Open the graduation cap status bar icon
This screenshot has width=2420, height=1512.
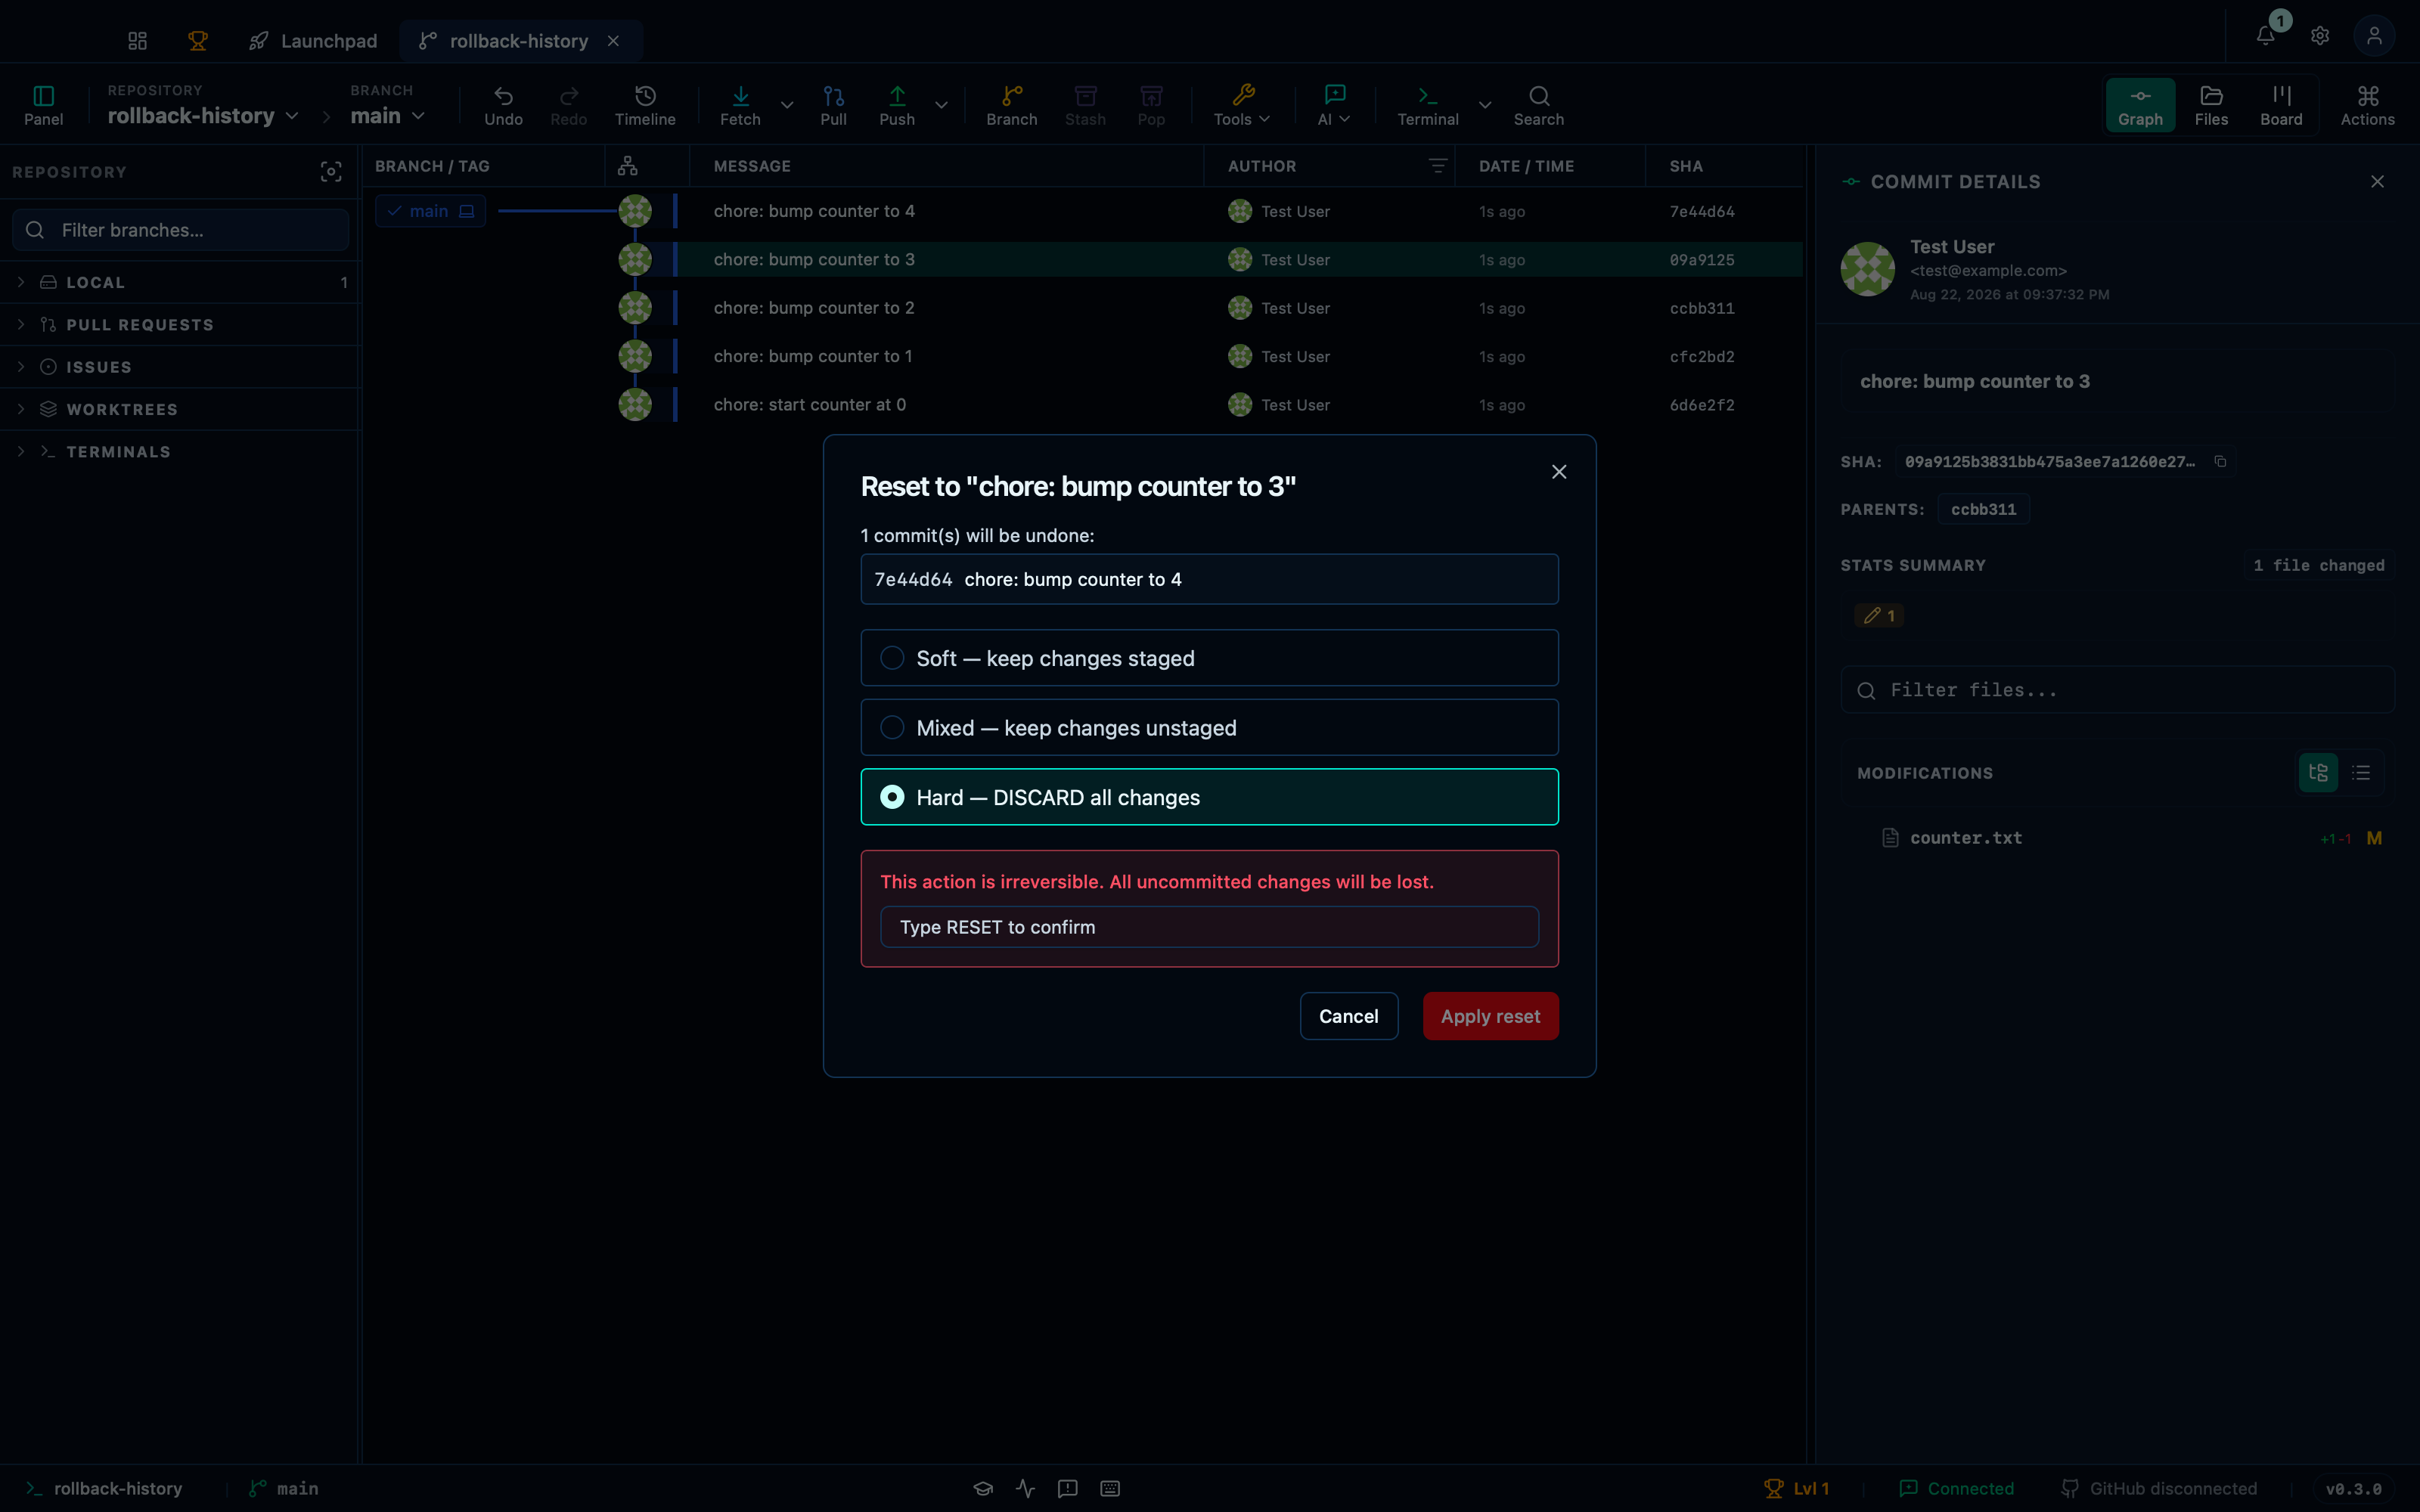coord(983,1488)
